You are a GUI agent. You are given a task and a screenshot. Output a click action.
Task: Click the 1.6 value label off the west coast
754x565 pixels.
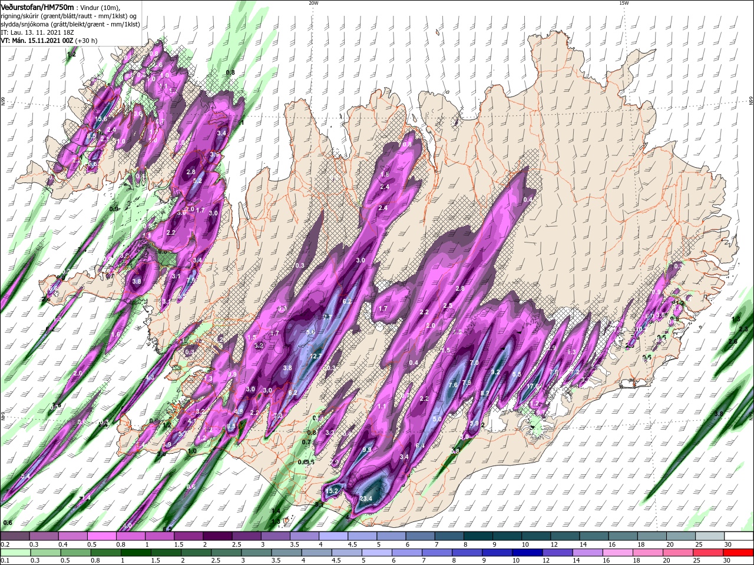115,334
